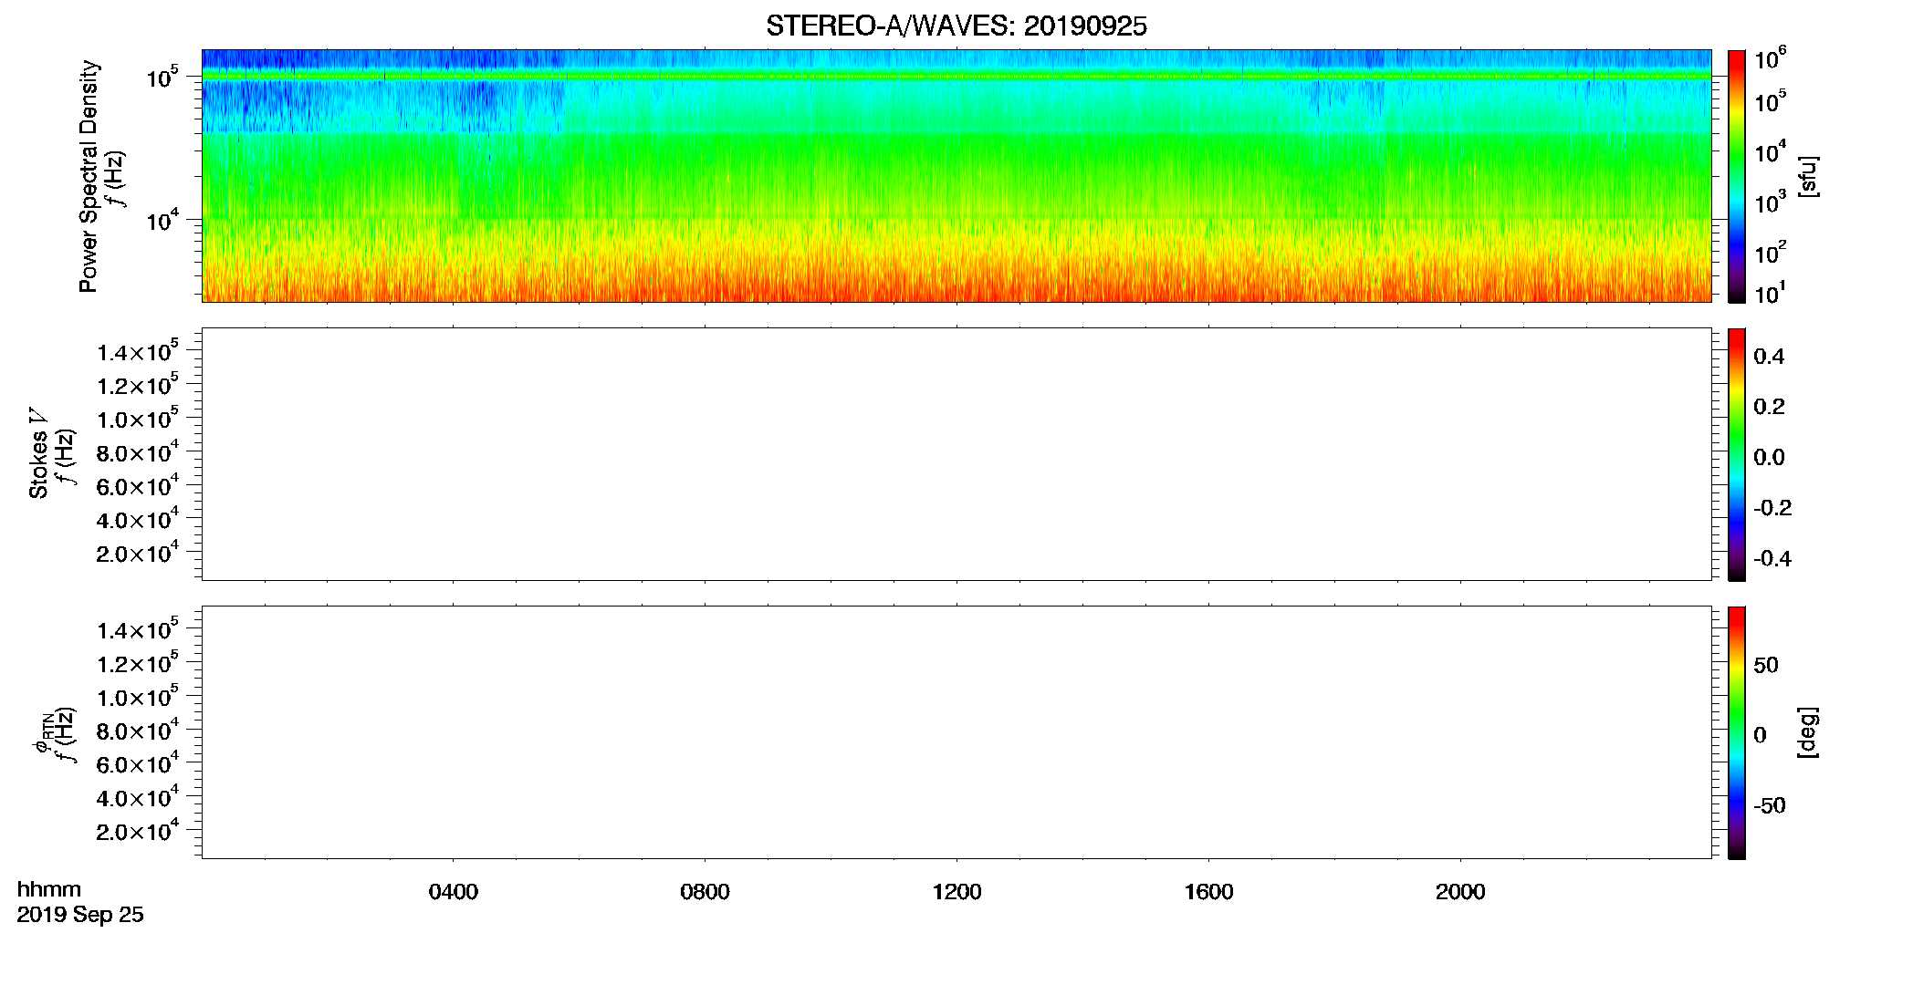
Task: Click the 1600 time axis label
Action: click(1208, 892)
